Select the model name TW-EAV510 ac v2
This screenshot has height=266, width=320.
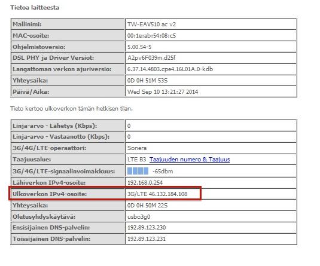pos(152,25)
